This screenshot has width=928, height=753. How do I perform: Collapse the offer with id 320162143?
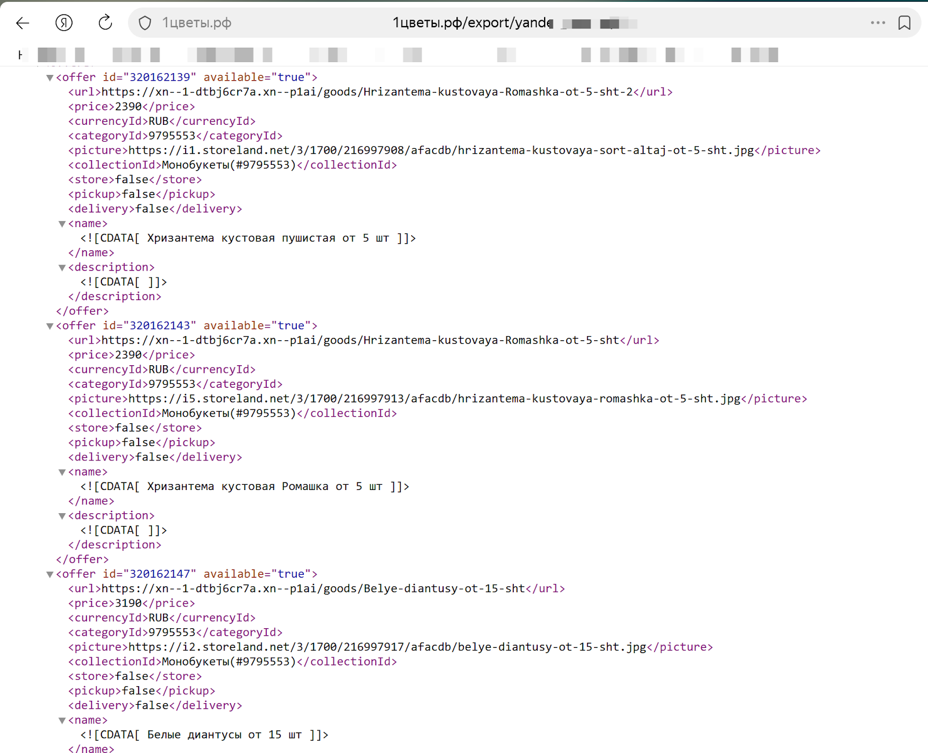[50, 326]
